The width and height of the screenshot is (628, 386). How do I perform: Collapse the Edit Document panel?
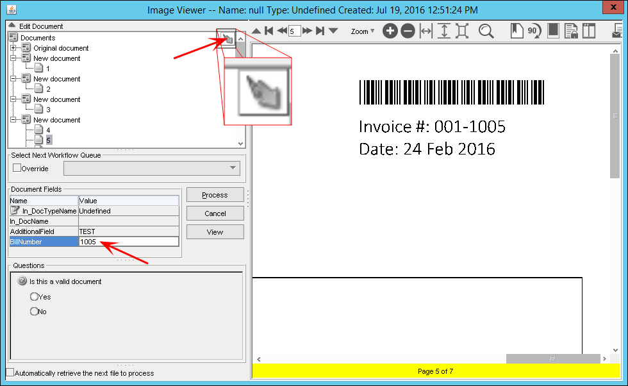pos(12,25)
